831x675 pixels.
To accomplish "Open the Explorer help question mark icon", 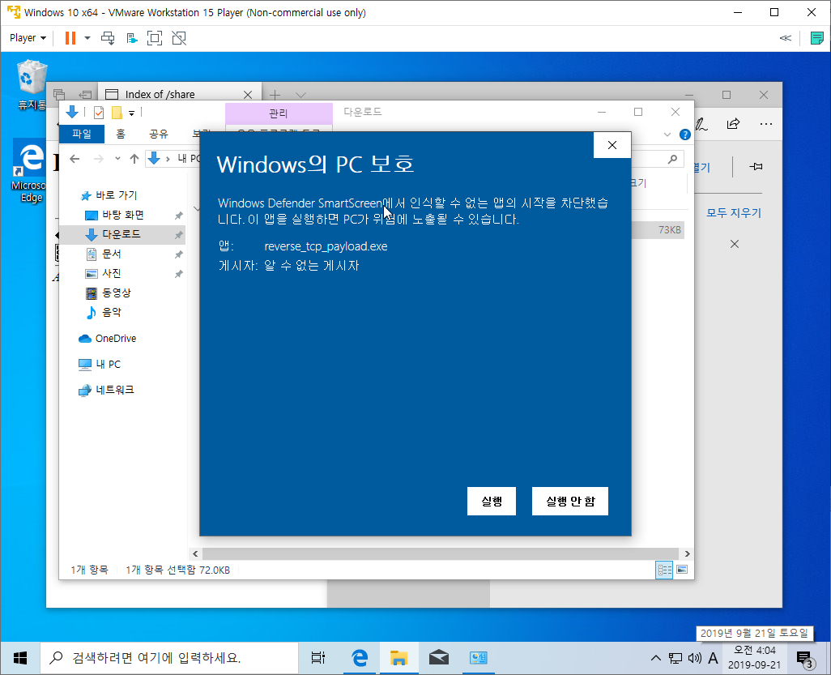I will click(684, 135).
